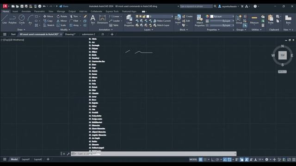Screen dimensions: 296x166
Task: Click the Copy command
Action: pos(48,21)
